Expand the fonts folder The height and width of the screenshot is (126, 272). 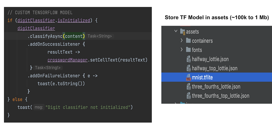pos(182,50)
